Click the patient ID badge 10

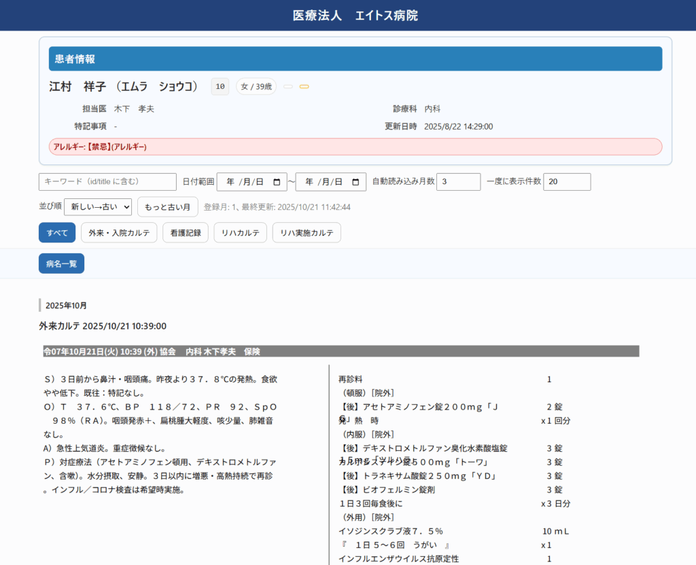(x=220, y=87)
